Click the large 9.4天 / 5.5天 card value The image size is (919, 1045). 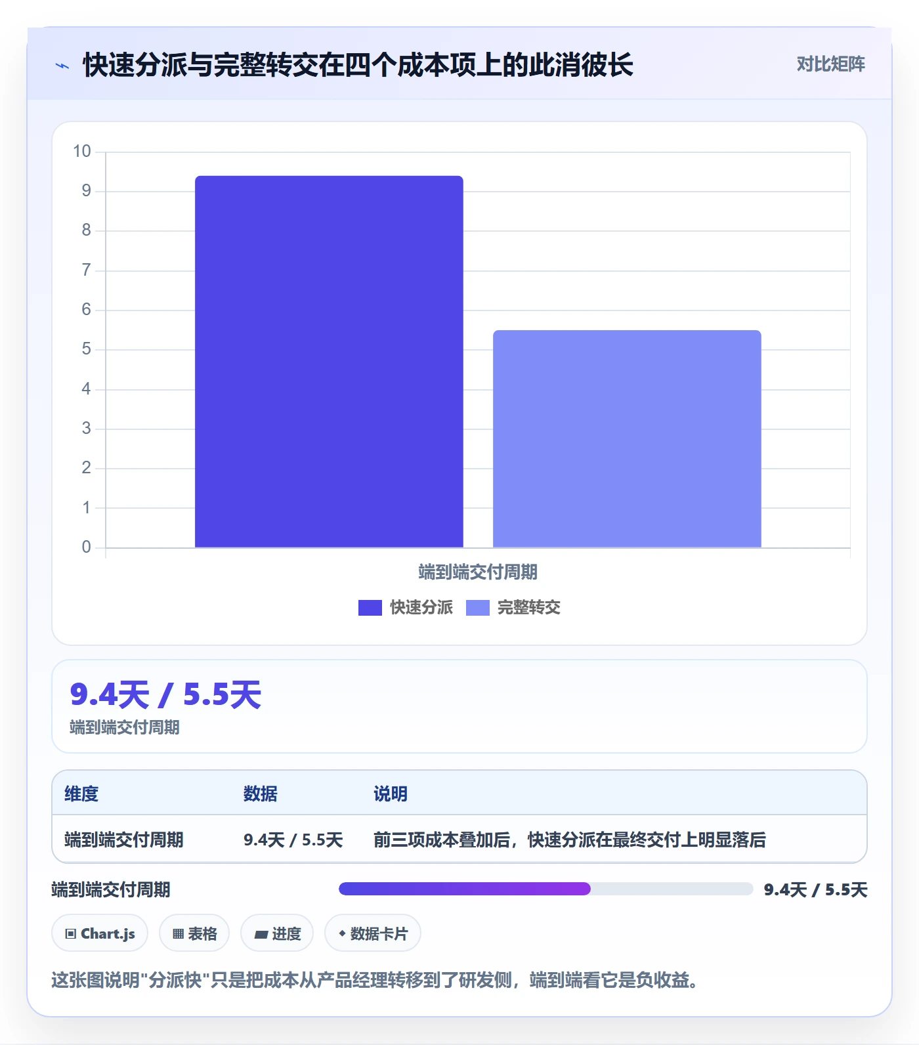[x=165, y=694]
